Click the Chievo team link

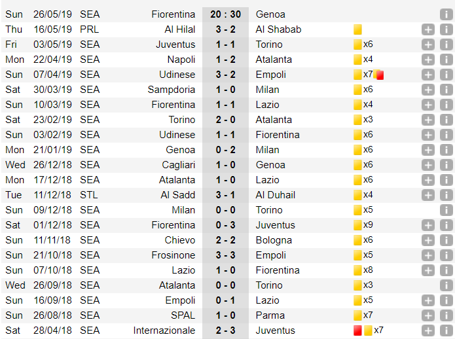tap(180, 240)
